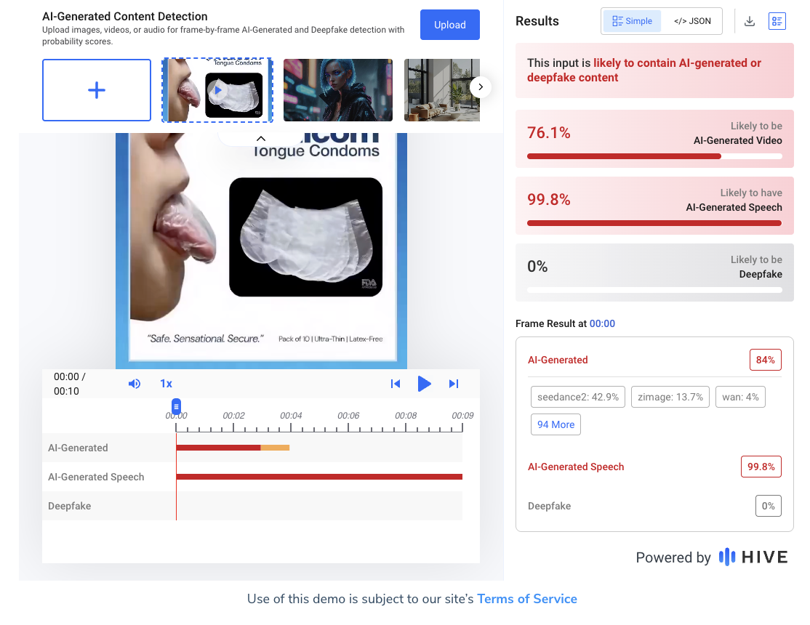
Task: Click the Upload button
Action: [449, 25]
